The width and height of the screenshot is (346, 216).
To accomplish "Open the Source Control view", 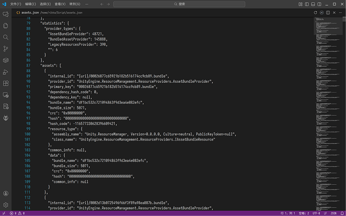I will coord(6,49).
